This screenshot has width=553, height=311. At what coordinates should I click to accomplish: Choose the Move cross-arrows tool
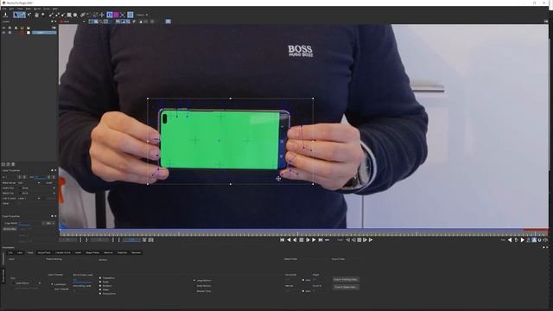(x=102, y=15)
